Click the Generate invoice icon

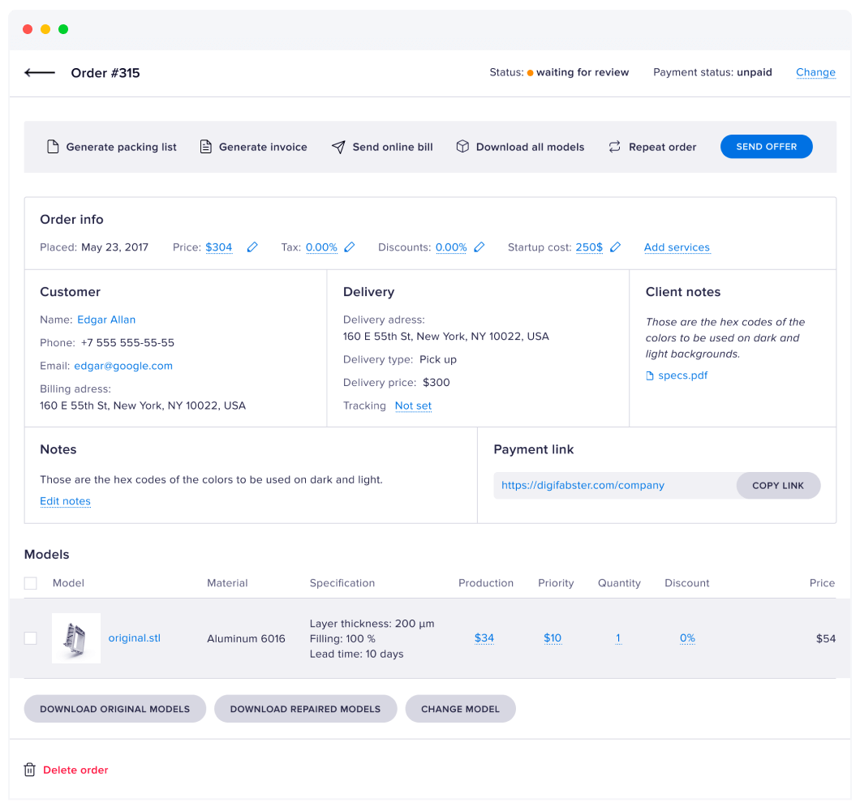pos(205,147)
